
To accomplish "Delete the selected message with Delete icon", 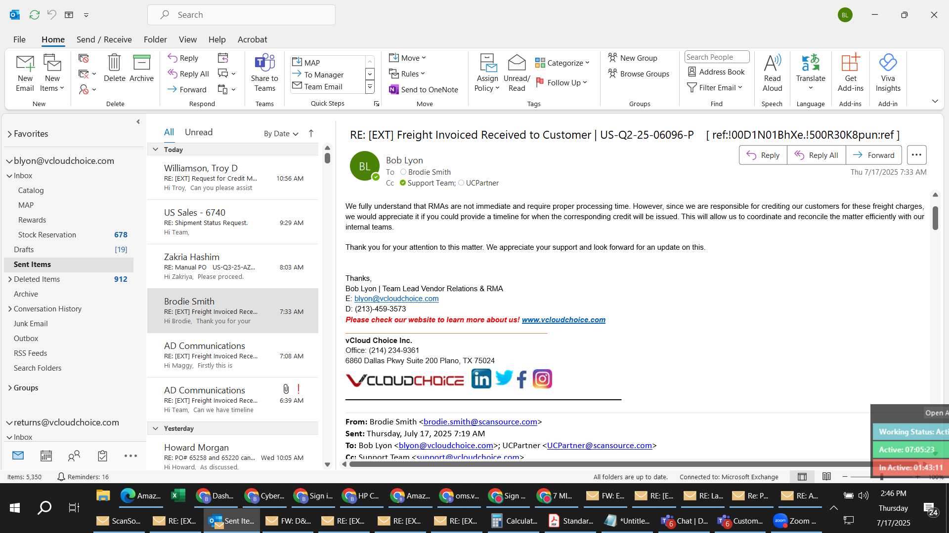I will coord(114,68).
